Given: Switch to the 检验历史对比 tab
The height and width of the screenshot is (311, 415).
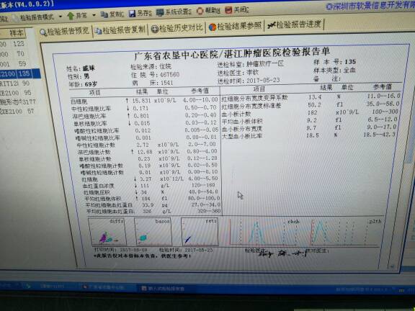Looking at the screenshot, I should [177, 28].
